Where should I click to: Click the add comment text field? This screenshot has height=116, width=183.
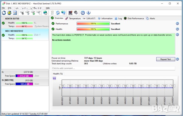coord(113,68)
